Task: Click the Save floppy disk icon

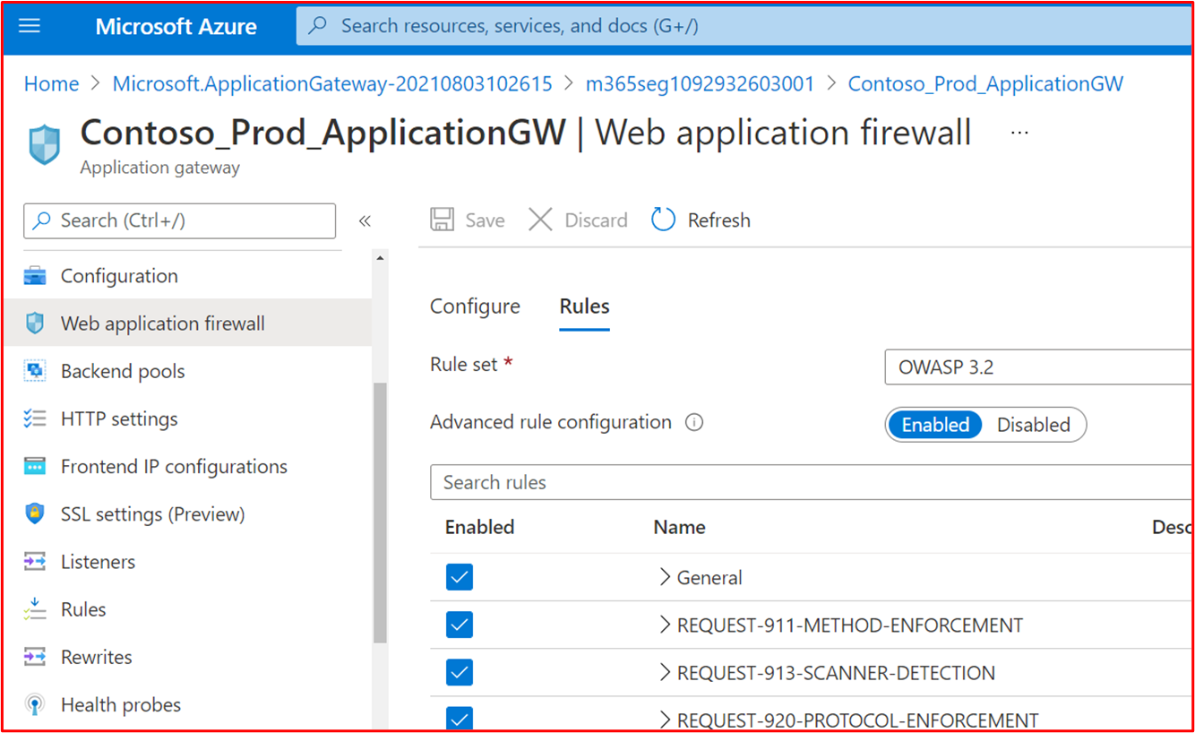Action: coord(443,220)
